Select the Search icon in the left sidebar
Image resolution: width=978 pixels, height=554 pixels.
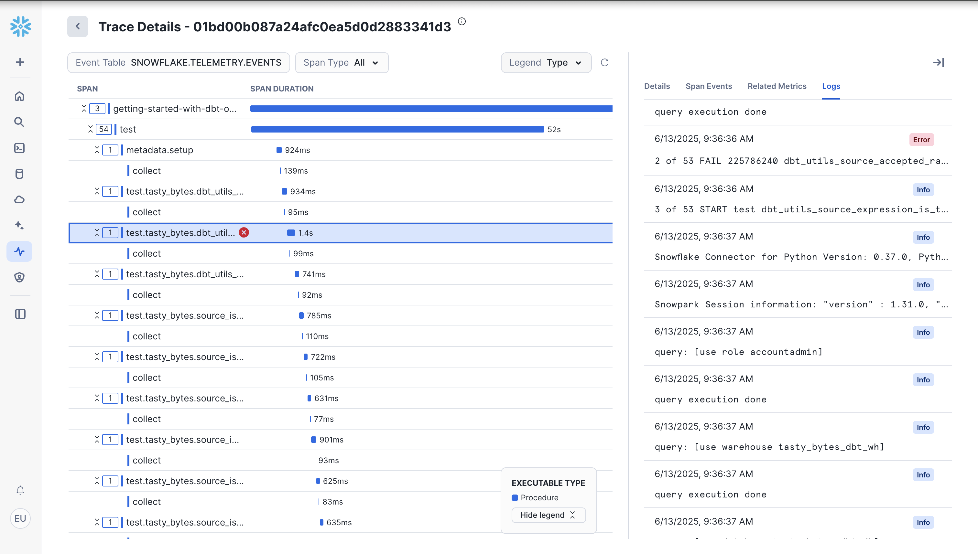point(19,122)
